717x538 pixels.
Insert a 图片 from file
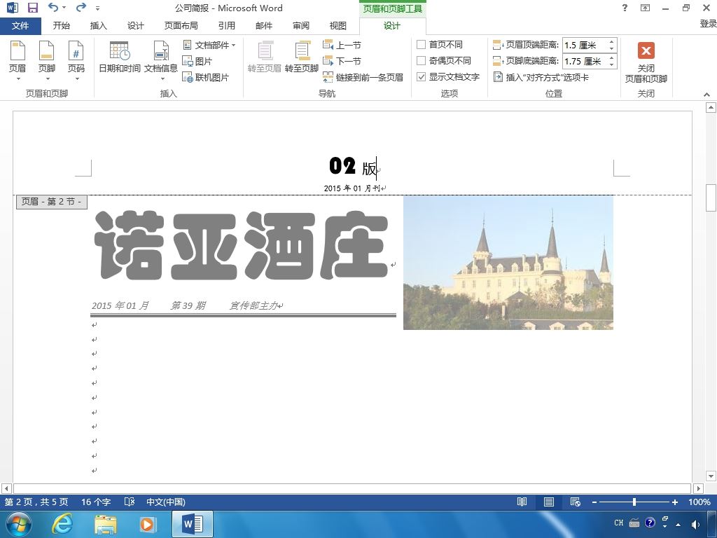tap(197, 61)
